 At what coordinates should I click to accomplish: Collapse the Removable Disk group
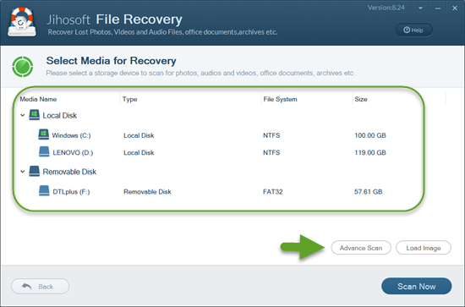click(x=23, y=172)
